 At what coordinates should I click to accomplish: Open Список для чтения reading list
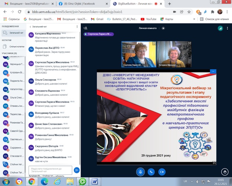(215, 19)
